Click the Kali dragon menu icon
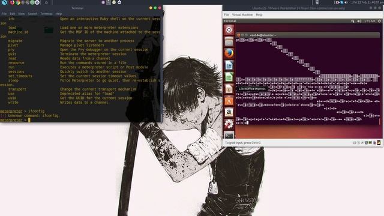The height and width of the screenshot is (216, 384). point(4,2)
